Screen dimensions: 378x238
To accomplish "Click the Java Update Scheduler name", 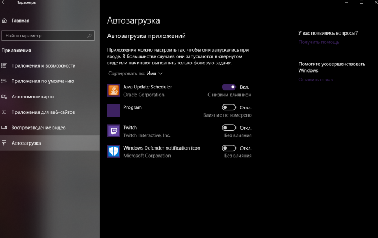I will click(x=147, y=87).
